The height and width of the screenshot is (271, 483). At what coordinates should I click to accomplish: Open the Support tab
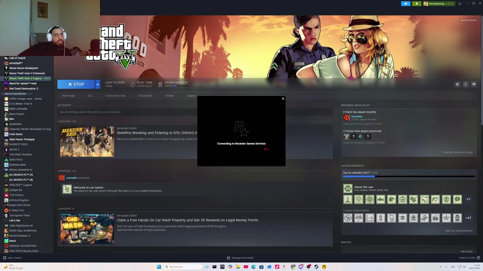point(191,96)
